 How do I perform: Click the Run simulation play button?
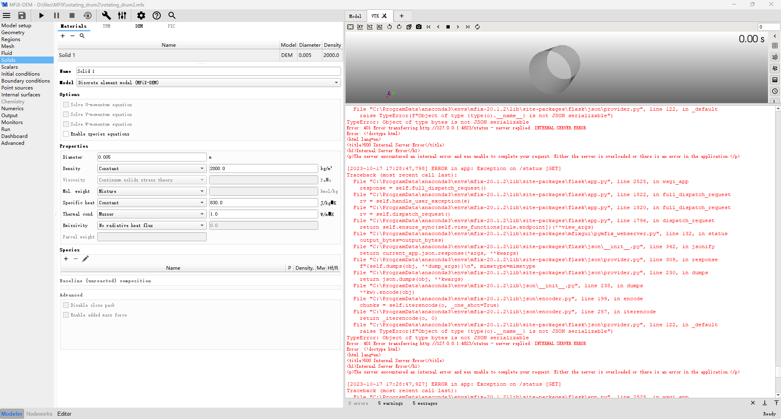(41, 15)
